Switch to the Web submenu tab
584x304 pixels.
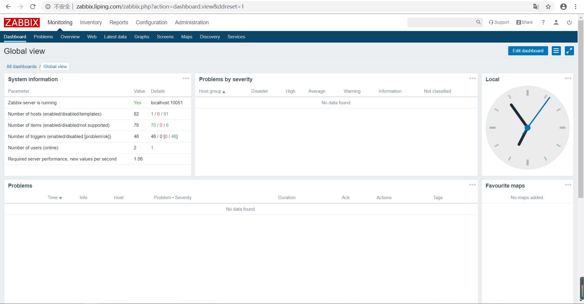tap(92, 37)
